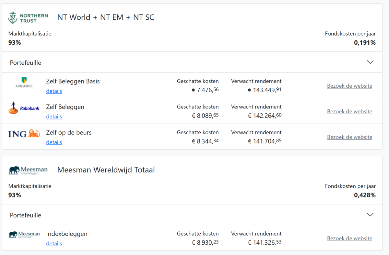Open details for Rabobank Zelf Beleggen
Viewport: 389px width, 255px height.
(x=54, y=116)
